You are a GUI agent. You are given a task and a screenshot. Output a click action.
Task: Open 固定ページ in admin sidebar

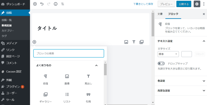[15, 56]
